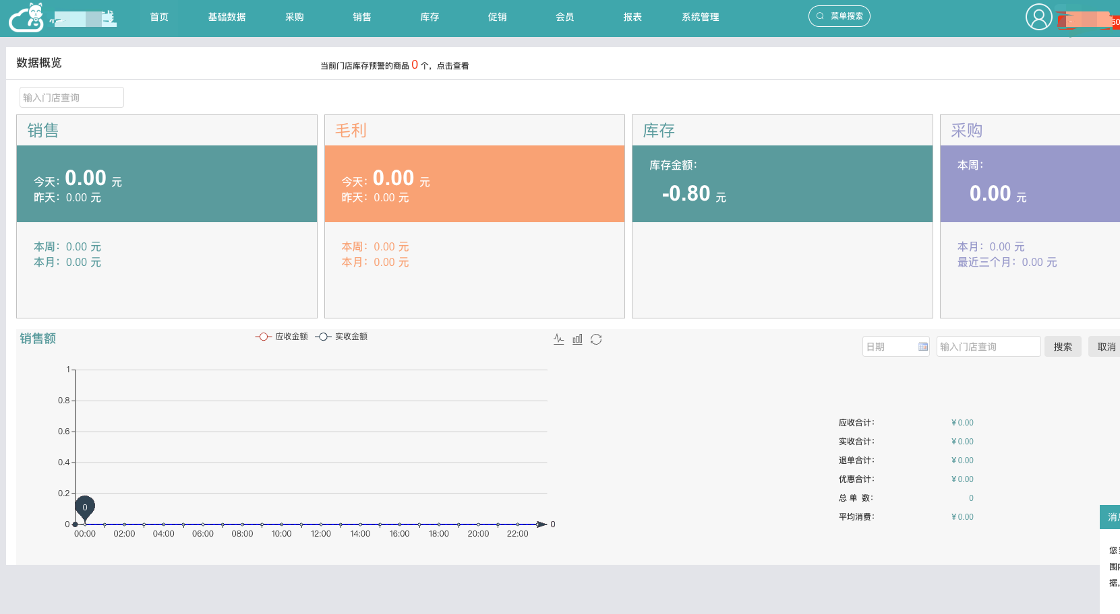
Task: Click the 采购 card title
Action: point(966,131)
